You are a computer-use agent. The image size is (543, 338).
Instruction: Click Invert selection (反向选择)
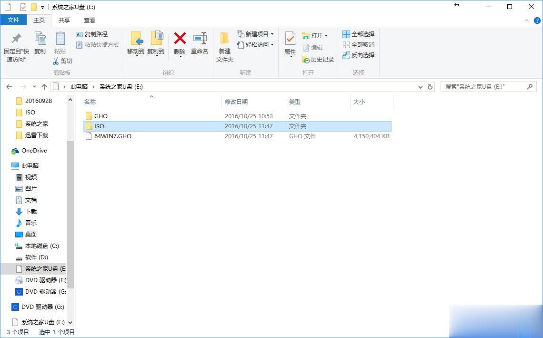point(359,55)
